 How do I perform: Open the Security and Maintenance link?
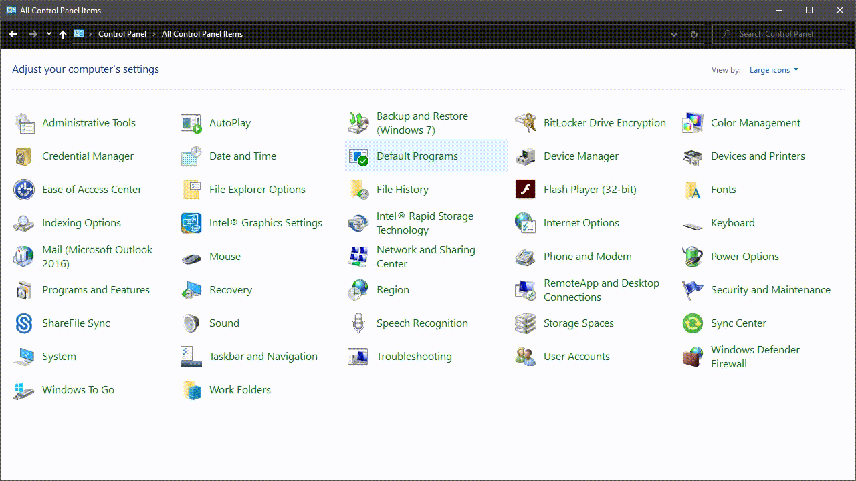pyautogui.click(x=770, y=290)
